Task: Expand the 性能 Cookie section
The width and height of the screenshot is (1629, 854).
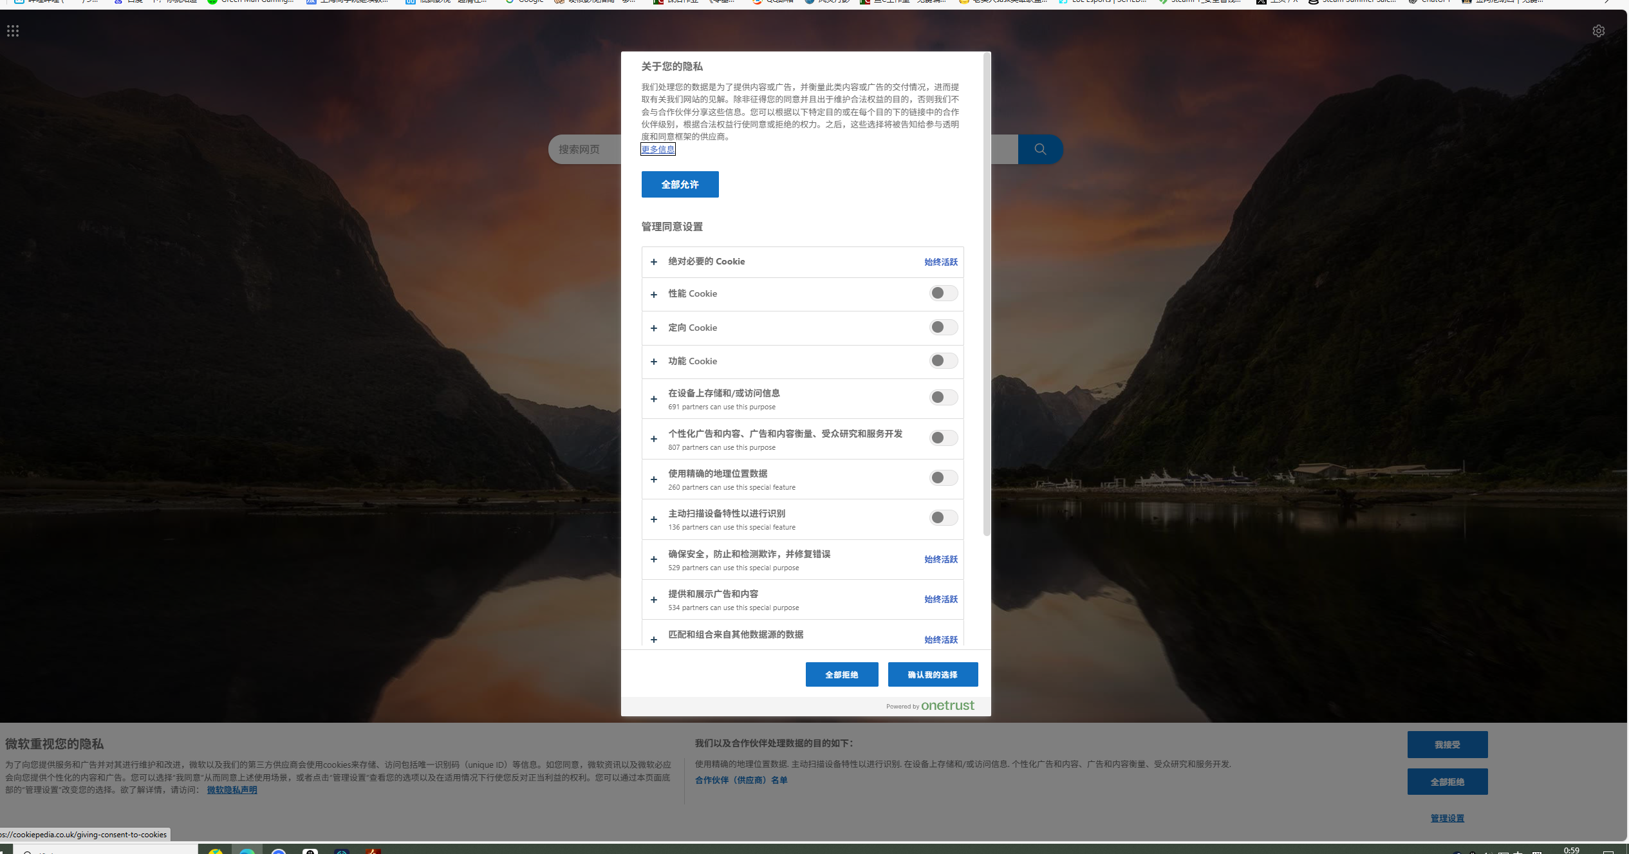Action: click(654, 295)
